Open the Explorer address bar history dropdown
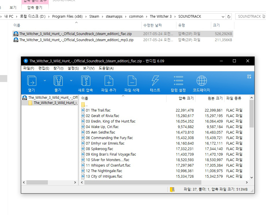This screenshot has width=266, height=215. (x=223, y=17)
